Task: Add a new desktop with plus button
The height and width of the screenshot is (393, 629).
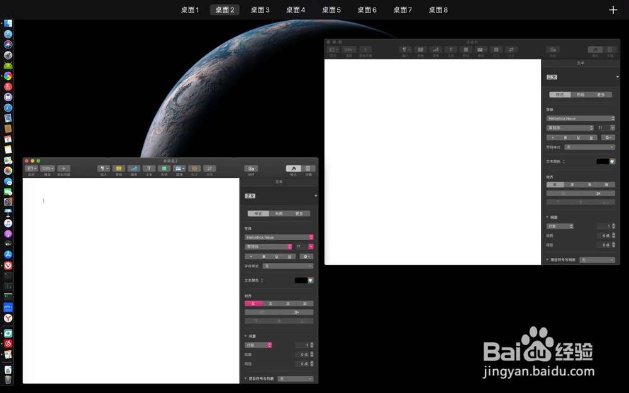Action: coord(613,10)
